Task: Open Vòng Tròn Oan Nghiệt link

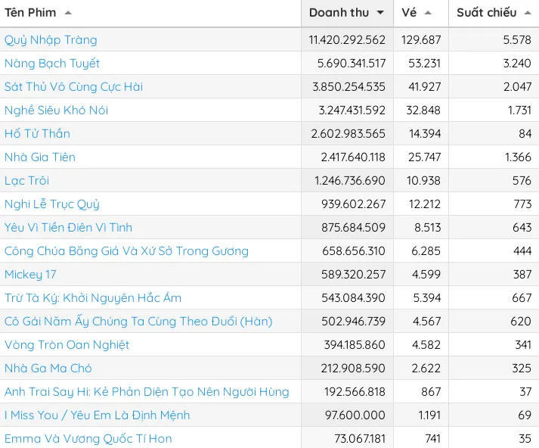Action: pos(67,344)
